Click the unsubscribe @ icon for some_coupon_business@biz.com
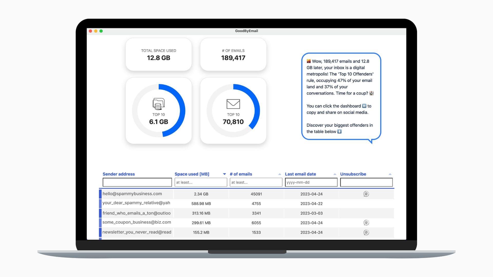493x277 pixels. tap(366, 222)
